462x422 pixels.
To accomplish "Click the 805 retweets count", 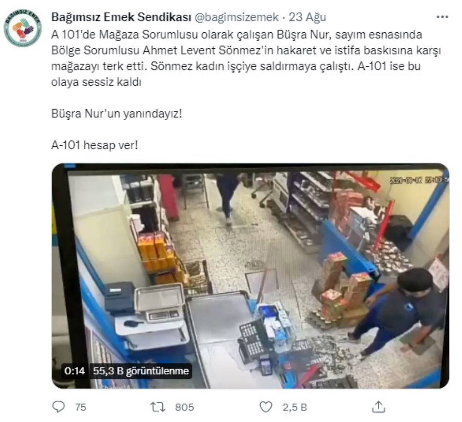I will tap(184, 407).
